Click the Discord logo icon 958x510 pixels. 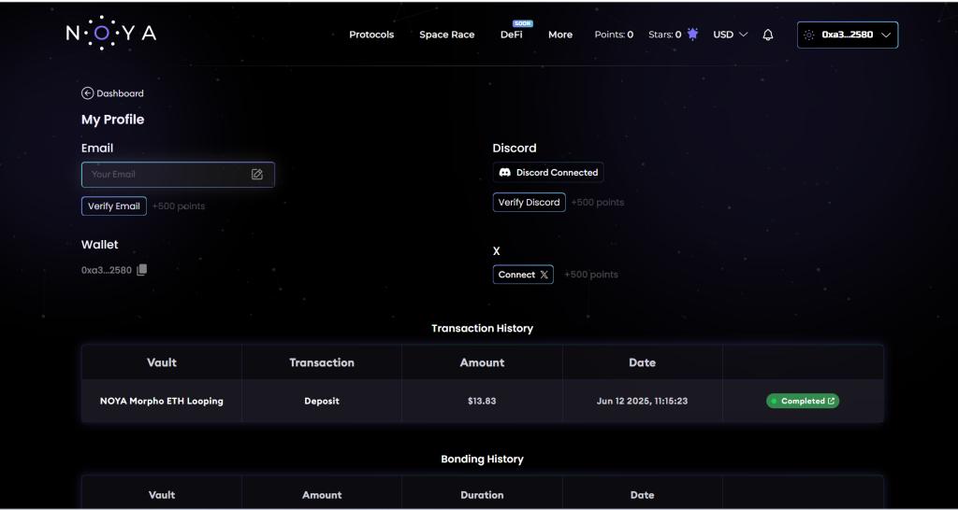[504, 173]
